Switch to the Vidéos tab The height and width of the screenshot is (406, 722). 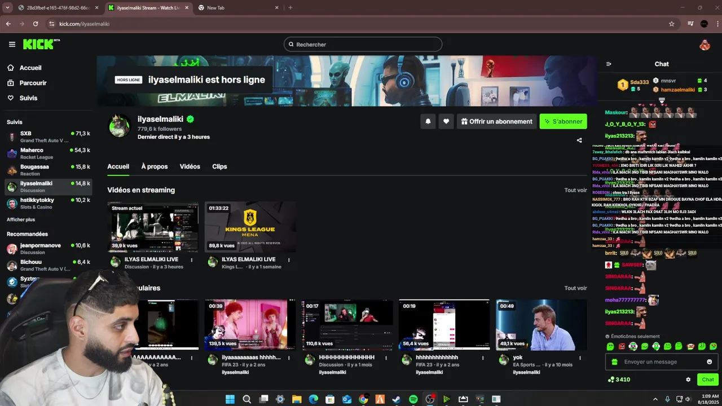(x=190, y=166)
